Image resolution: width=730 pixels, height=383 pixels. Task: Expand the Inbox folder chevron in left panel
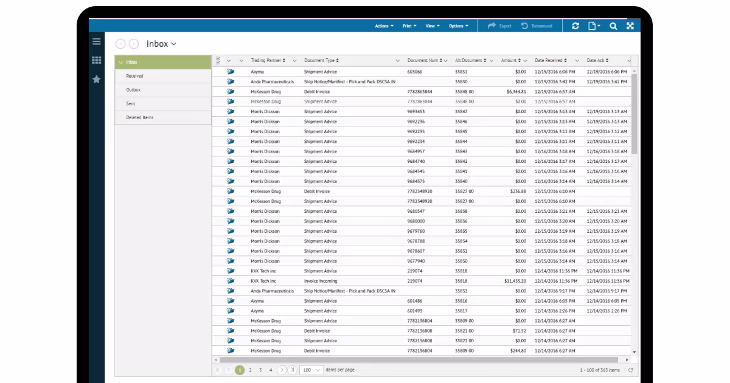tap(120, 62)
